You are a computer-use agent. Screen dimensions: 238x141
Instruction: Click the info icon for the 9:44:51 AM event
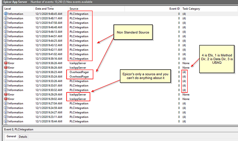tap(6, 36)
